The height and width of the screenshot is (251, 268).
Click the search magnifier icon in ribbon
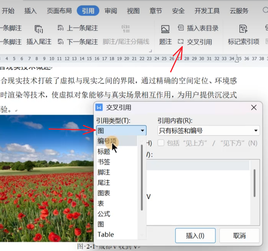(265, 10)
